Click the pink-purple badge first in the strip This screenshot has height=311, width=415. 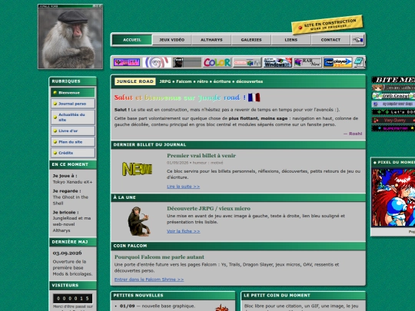coord(127,62)
